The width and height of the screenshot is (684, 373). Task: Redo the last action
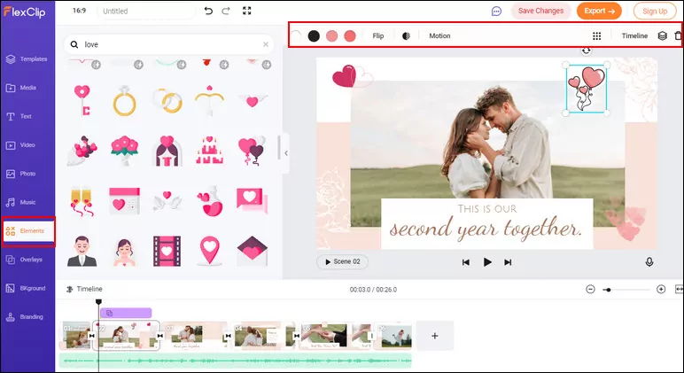pyautogui.click(x=226, y=11)
